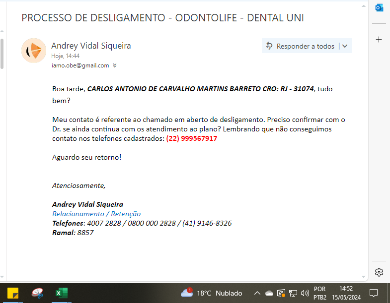Click the left pane scroll-down arrow
The height and width of the screenshot is (303, 390).
point(2,277)
